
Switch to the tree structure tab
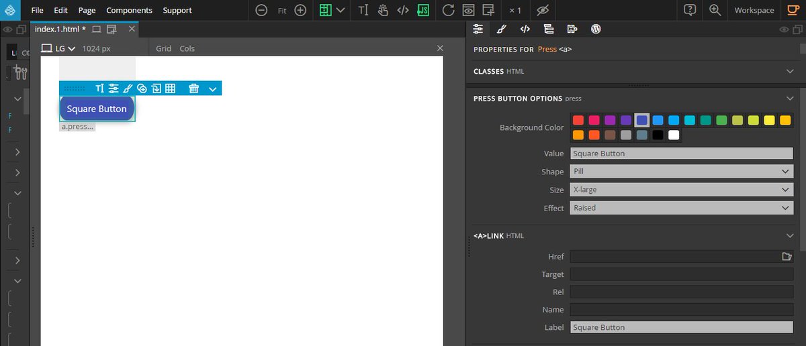click(x=549, y=29)
